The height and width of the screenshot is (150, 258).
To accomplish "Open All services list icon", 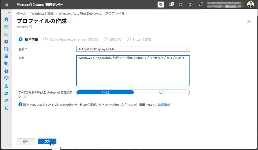I will (x=6, y=34).
